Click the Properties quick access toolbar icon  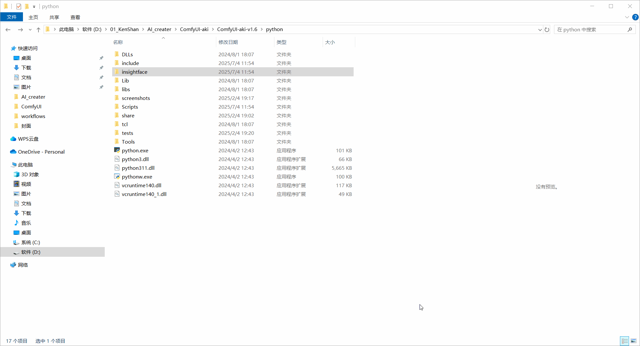click(x=19, y=6)
